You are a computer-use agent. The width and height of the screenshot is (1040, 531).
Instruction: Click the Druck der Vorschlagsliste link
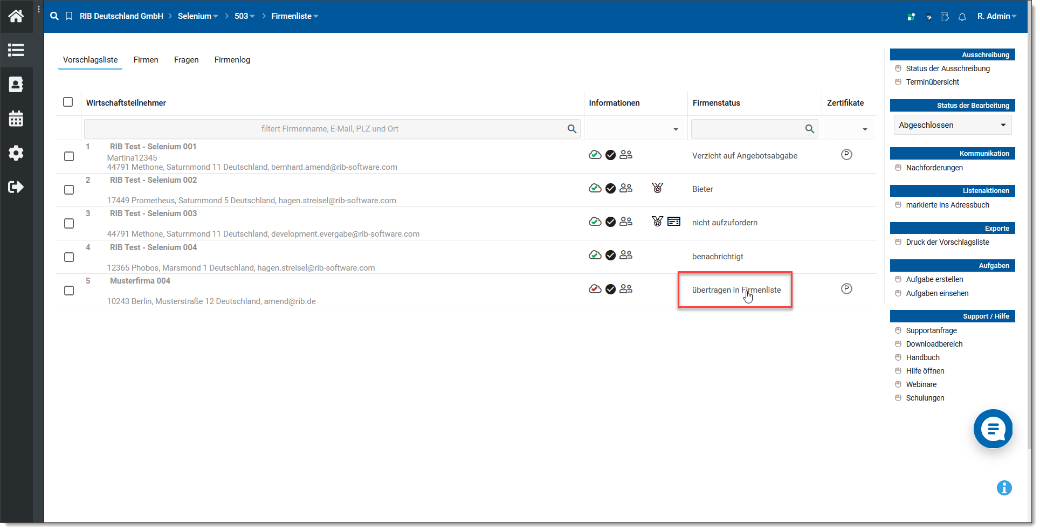947,242
